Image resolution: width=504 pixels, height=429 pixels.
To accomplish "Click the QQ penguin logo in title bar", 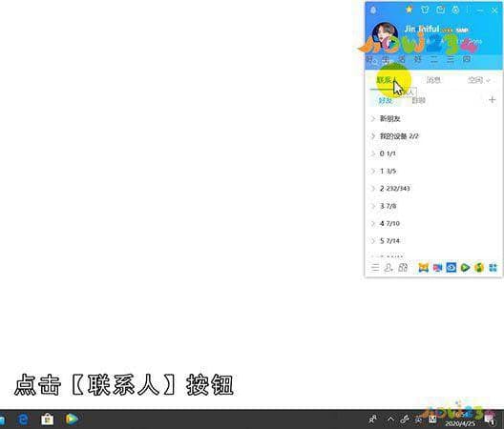I will click(373, 10).
